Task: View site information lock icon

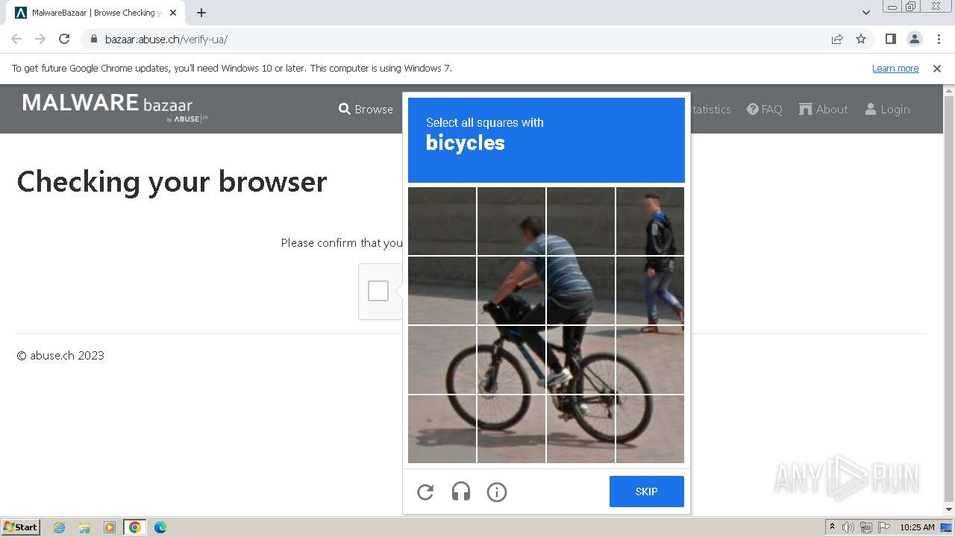Action: tap(94, 39)
